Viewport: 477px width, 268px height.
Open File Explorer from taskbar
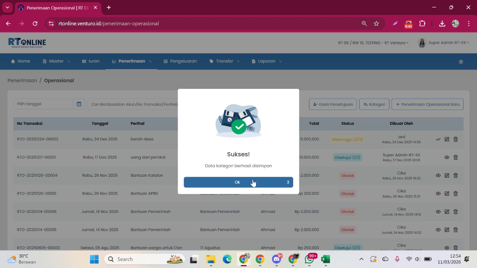click(211, 259)
